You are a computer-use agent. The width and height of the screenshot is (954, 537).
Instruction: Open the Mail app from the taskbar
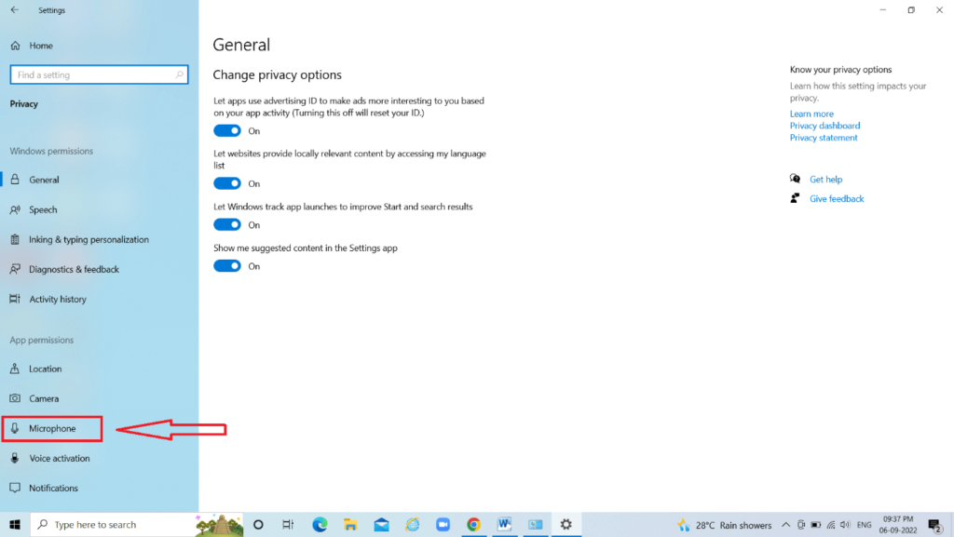pos(381,524)
